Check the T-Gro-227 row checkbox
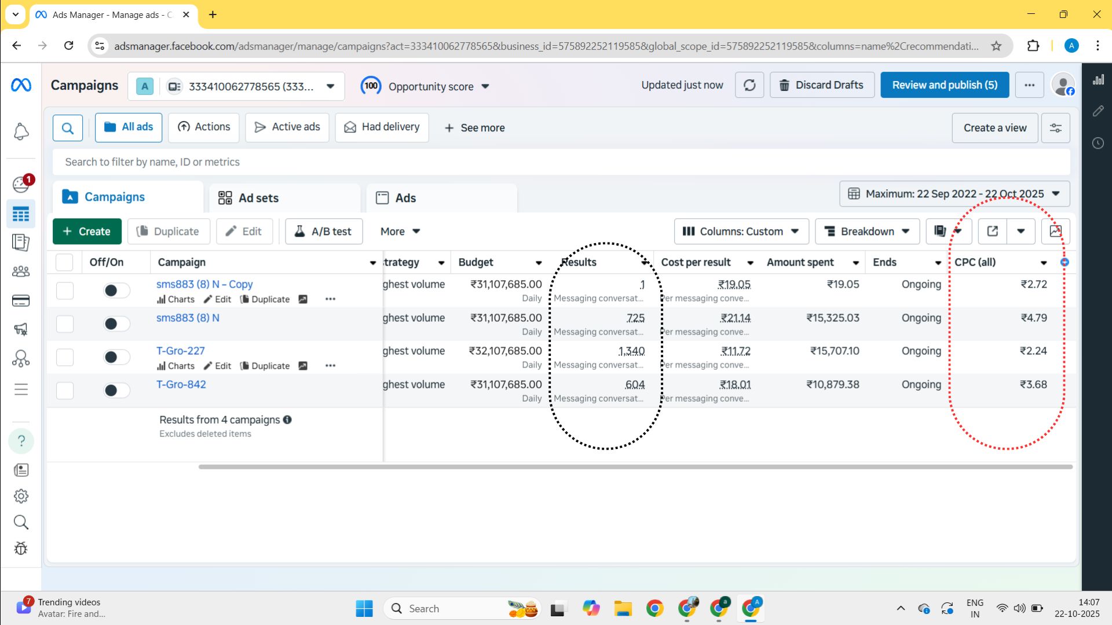 [x=64, y=357]
